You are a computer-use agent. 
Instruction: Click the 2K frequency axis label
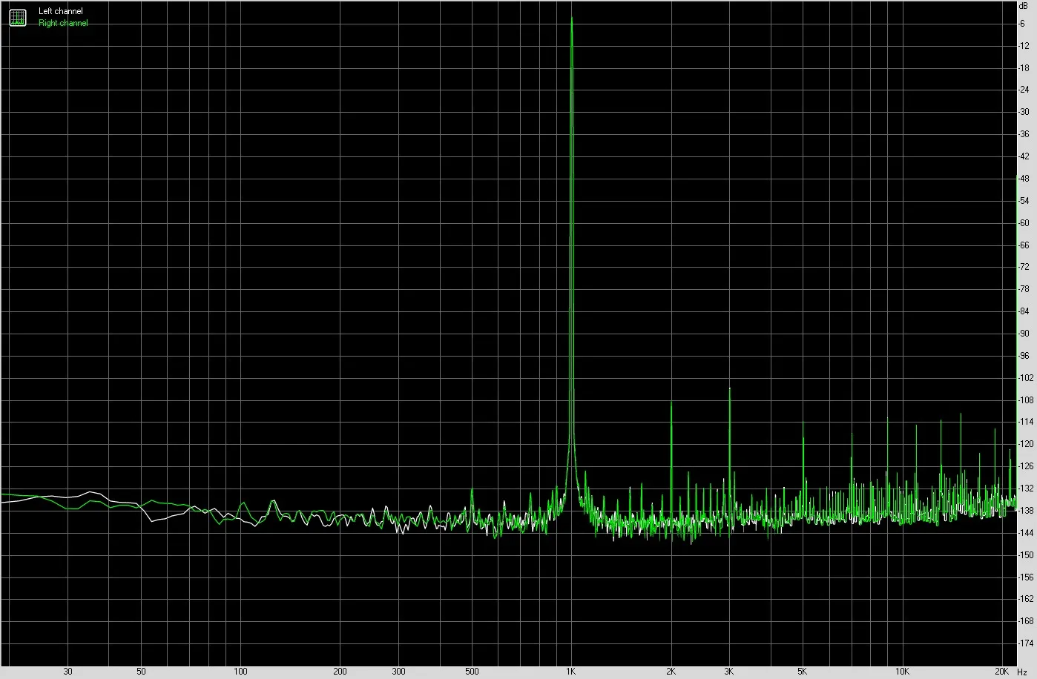click(671, 672)
